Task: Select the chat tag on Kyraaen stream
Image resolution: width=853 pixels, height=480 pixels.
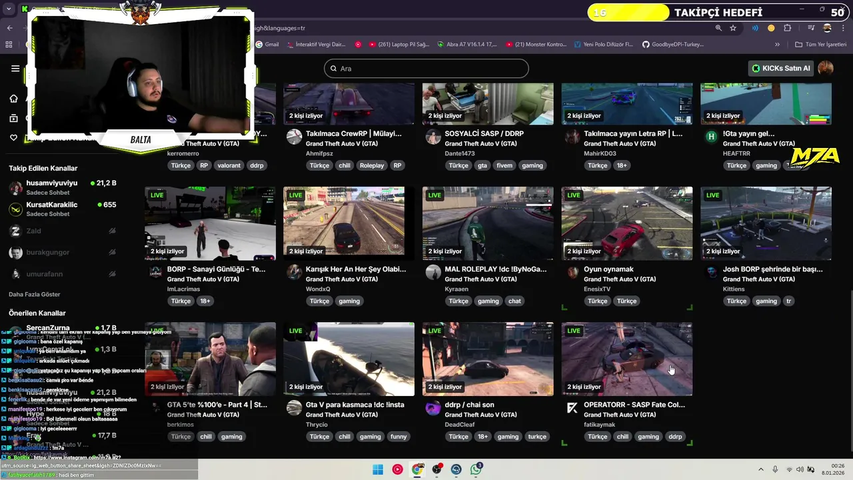Action: click(514, 301)
